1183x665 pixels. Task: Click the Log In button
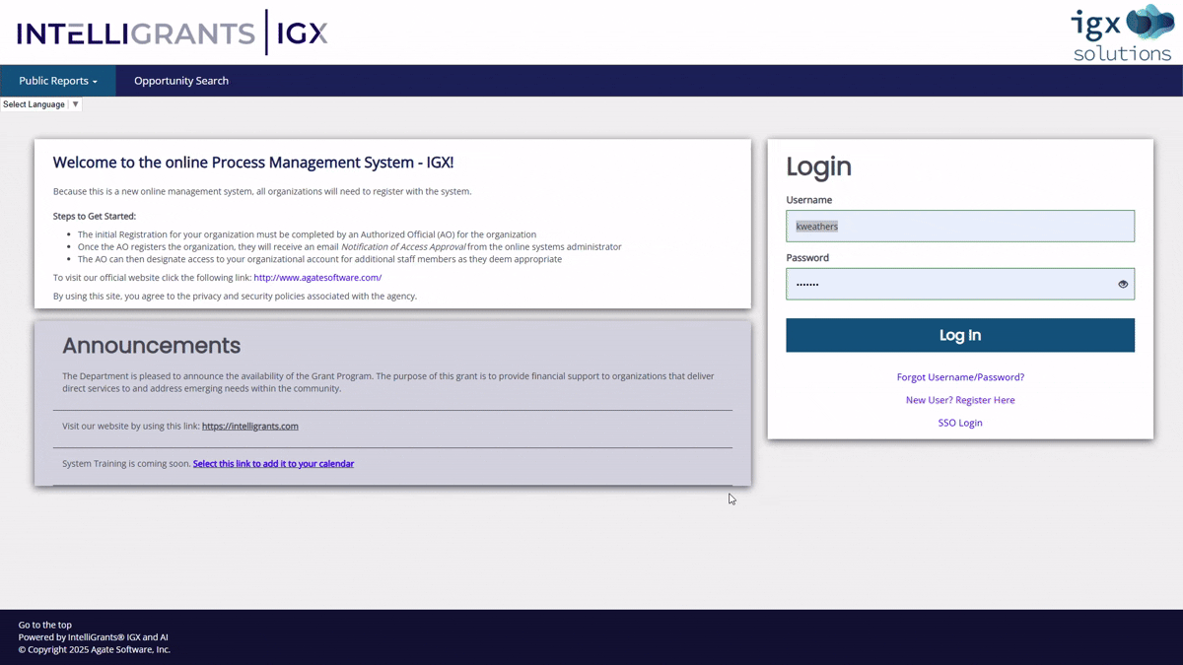[x=960, y=335]
